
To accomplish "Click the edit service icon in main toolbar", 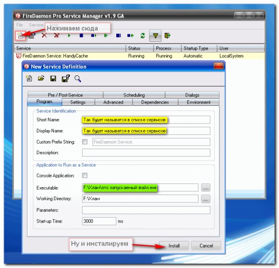I will click(32, 36).
